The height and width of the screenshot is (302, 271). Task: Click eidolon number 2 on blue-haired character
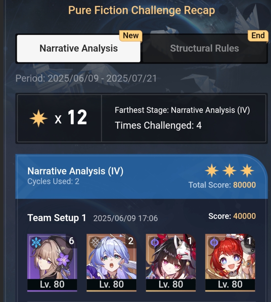131,241
